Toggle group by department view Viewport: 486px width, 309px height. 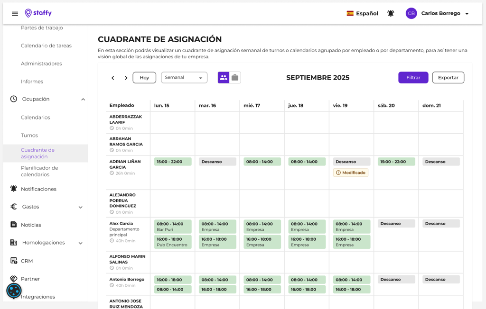pyautogui.click(x=235, y=77)
